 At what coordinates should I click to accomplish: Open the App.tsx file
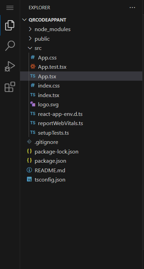coord(81,76)
